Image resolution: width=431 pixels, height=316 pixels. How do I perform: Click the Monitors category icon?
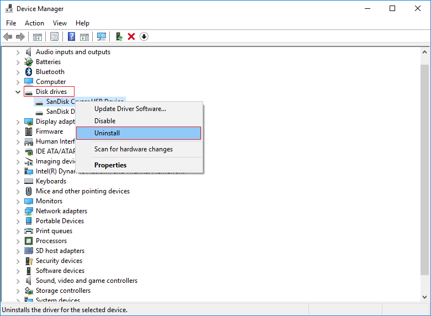coord(29,201)
